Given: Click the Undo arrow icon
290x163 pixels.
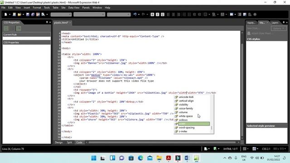Looking at the screenshot, I should pyautogui.click(x=135, y=14).
